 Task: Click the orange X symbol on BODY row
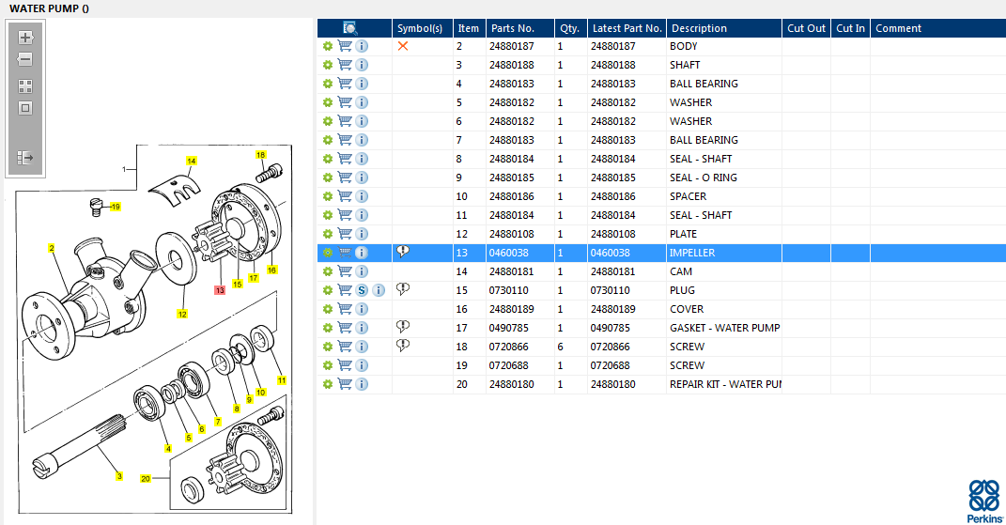pos(403,46)
